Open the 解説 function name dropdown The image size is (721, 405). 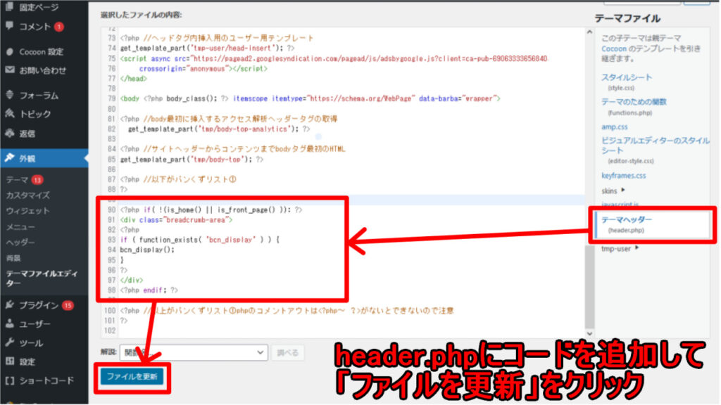[194, 353]
